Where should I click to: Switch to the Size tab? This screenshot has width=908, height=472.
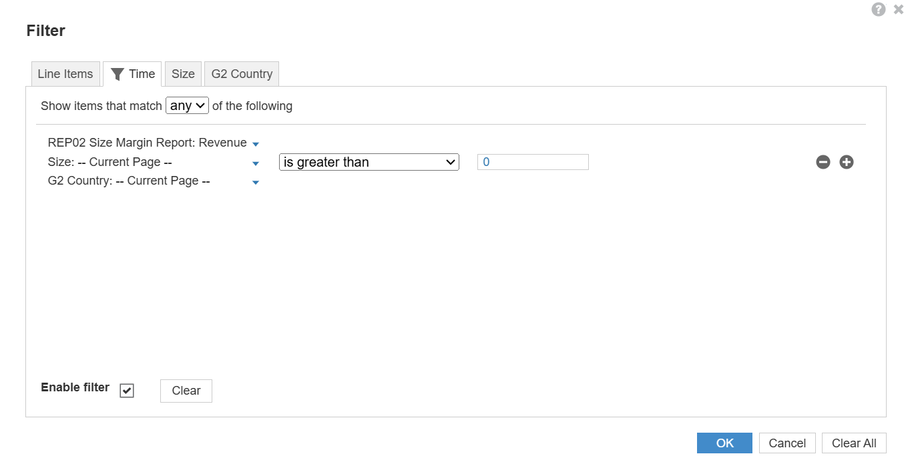click(183, 74)
